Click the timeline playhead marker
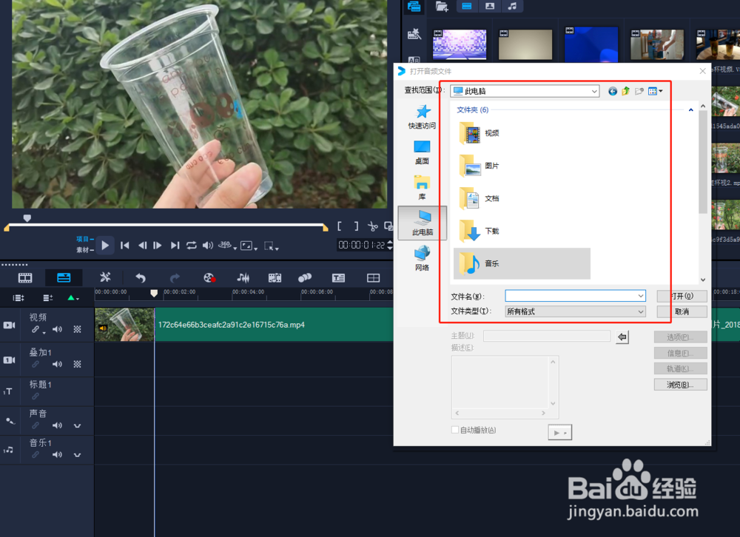Viewport: 740px width, 537px height. (154, 293)
